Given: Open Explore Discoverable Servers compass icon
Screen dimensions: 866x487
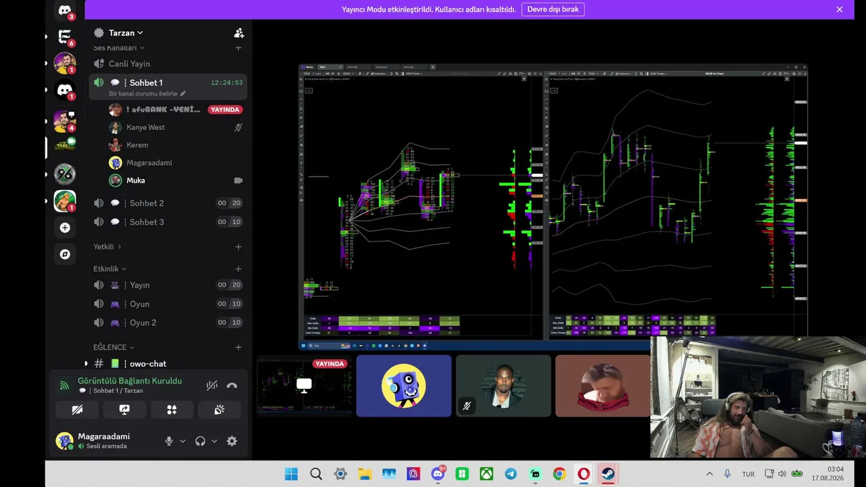Looking at the screenshot, I should (65, 254).
